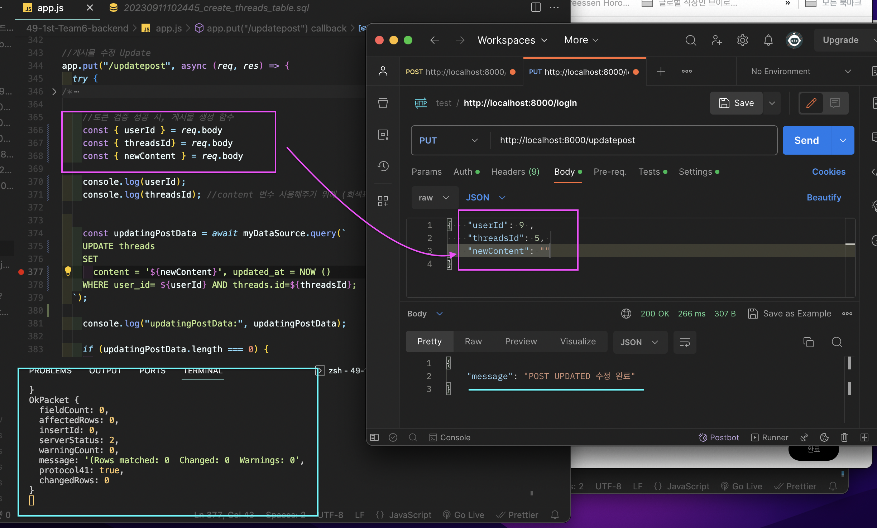The height and width of the screenshot is (528, 877).
Task: Open the History sidebar icon
Action: [x=383, y=166]
